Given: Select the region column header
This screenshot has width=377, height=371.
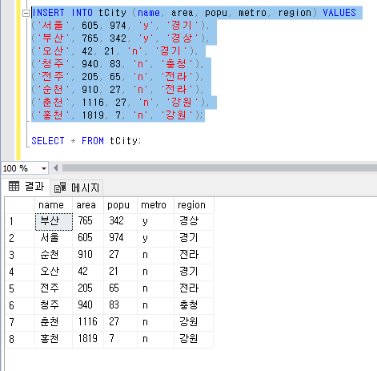Looking at the screenshot, I should click(x=194, y=205).
